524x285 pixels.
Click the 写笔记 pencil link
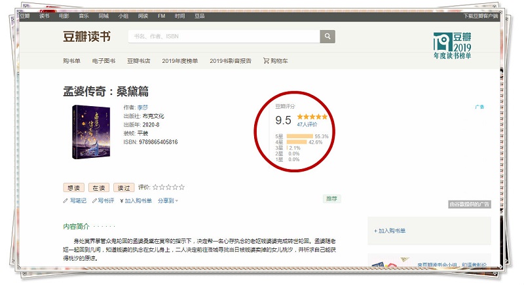pos(75,200)
